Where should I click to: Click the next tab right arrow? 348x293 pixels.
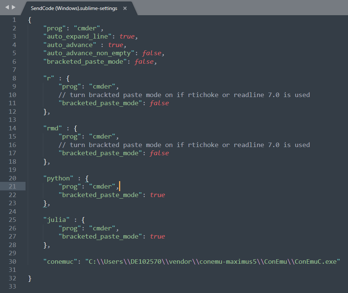[x=14, y=7]
